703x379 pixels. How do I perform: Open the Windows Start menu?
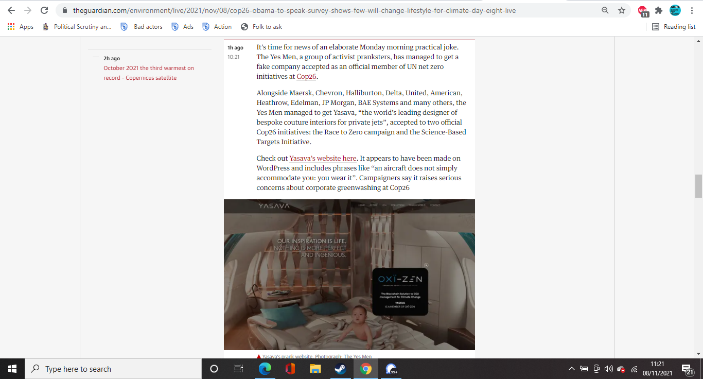coord(12,369)
